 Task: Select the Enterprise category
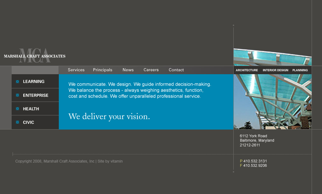(x=36, y=95)
